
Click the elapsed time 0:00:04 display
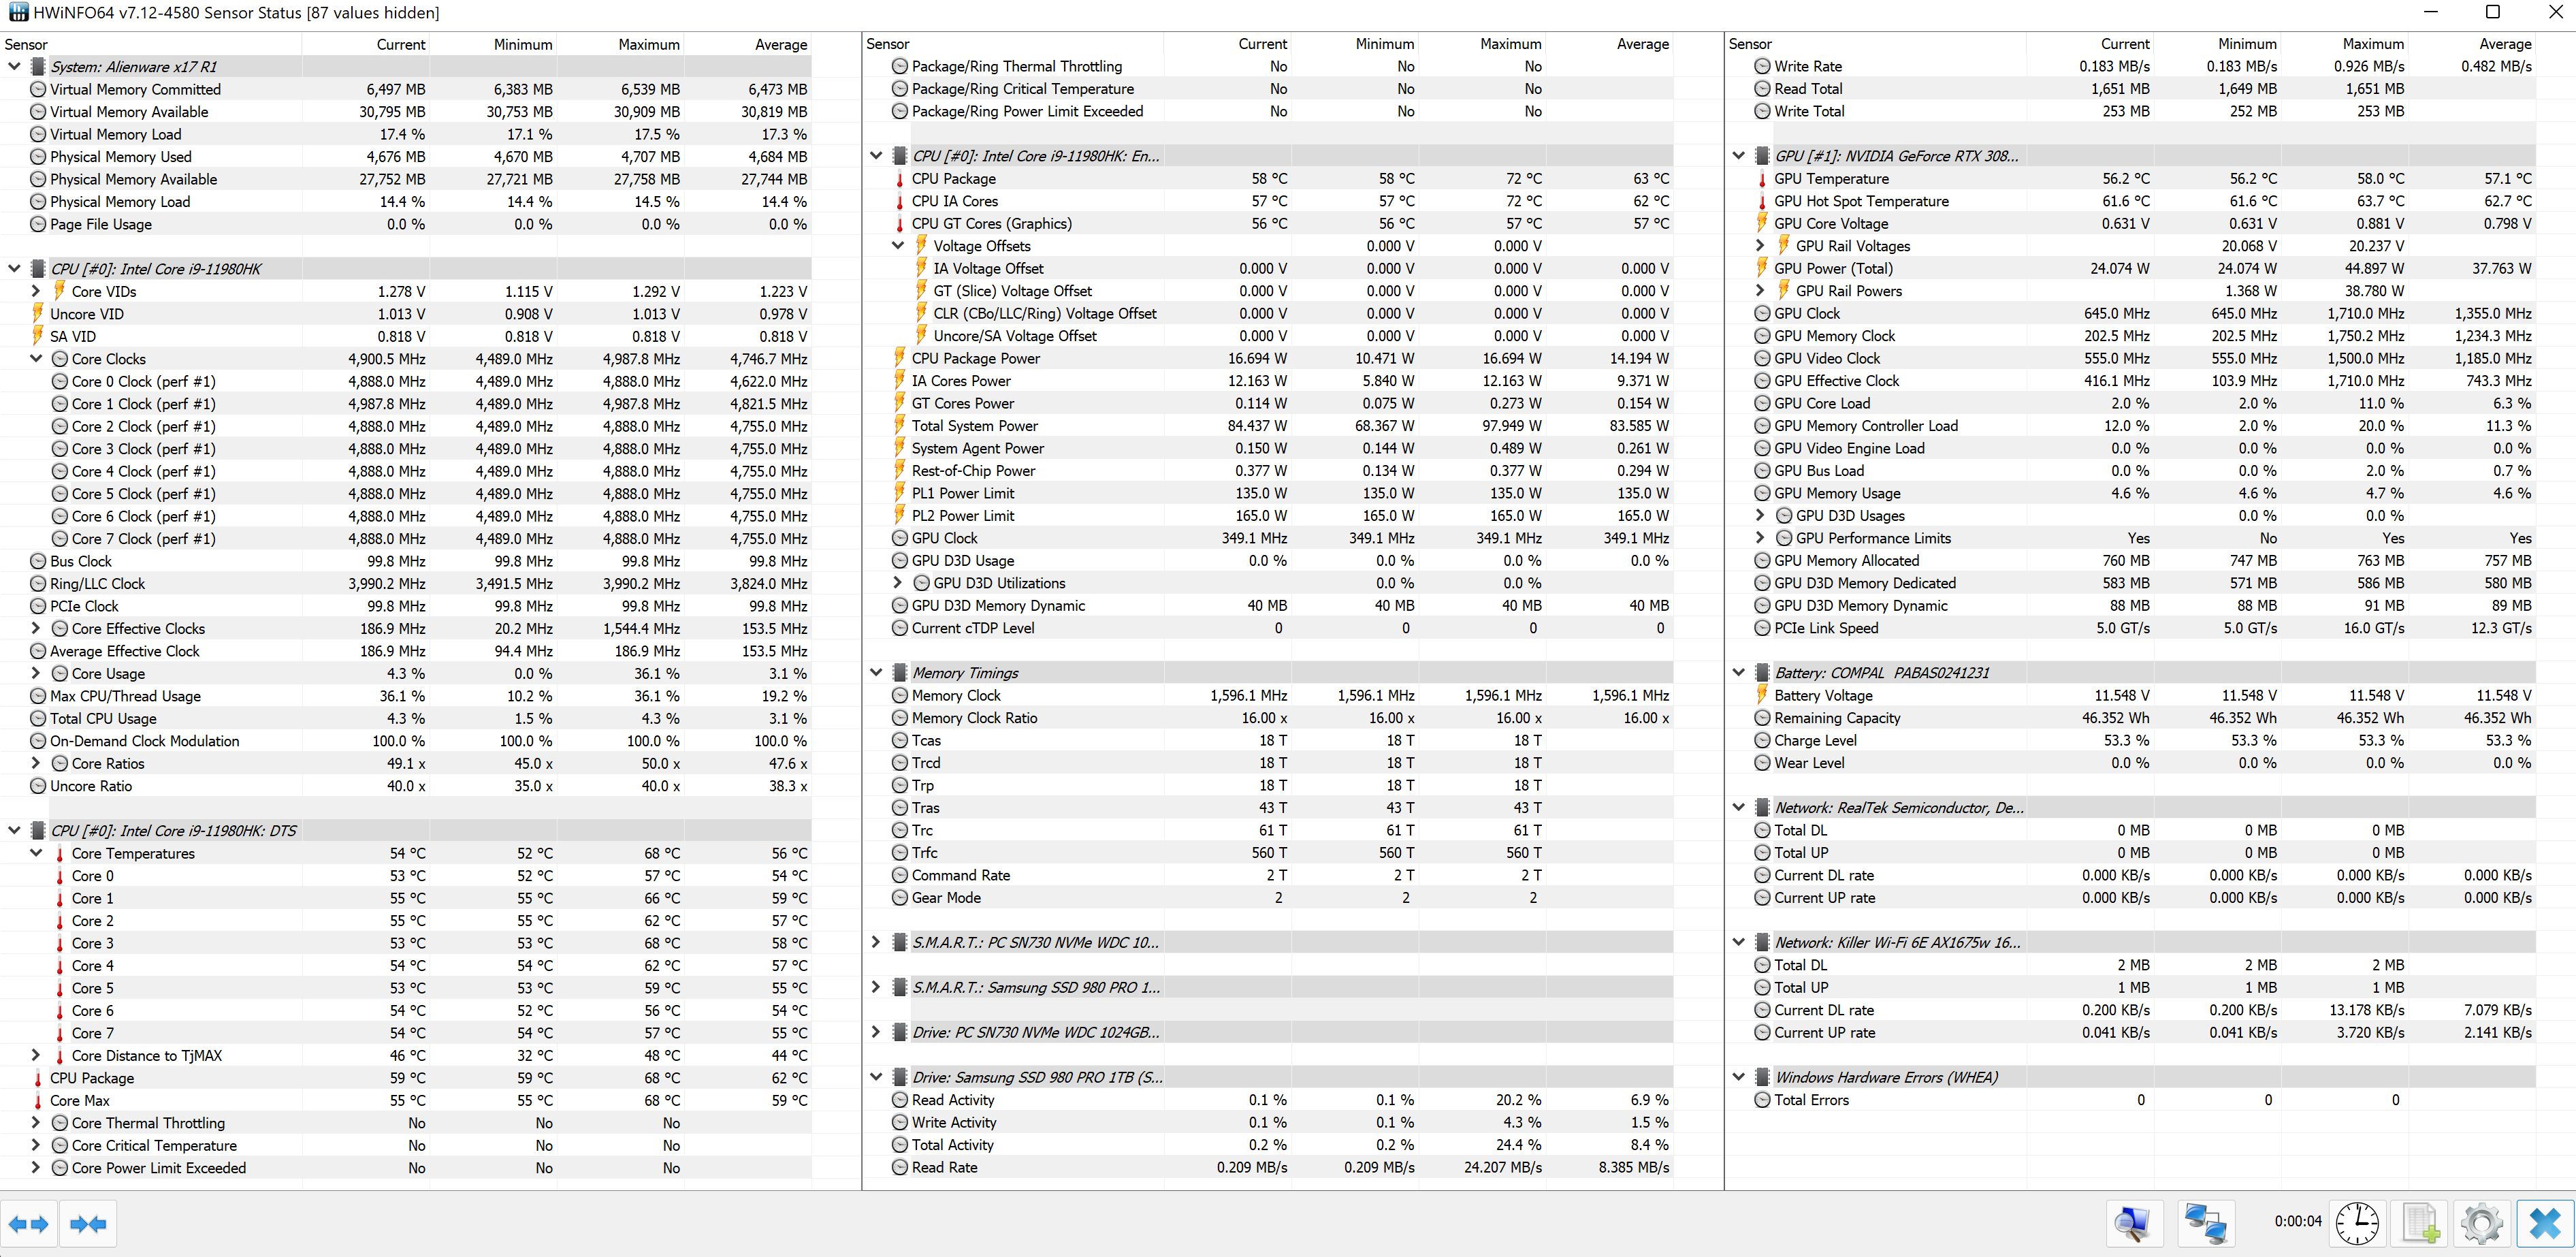(x=2297, y=1221)
